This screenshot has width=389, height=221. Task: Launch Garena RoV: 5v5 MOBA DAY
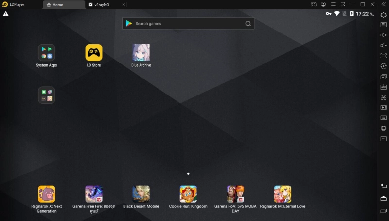235,194
